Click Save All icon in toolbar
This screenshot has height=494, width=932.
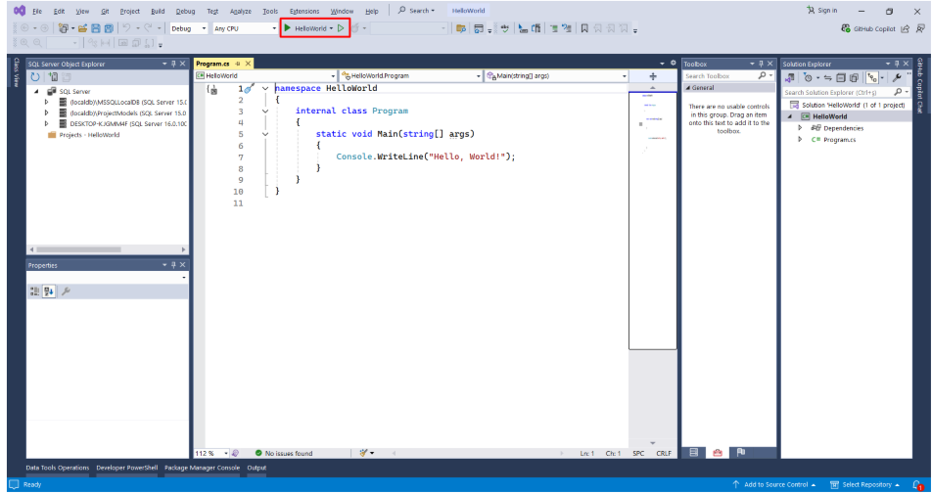point(109,28)
